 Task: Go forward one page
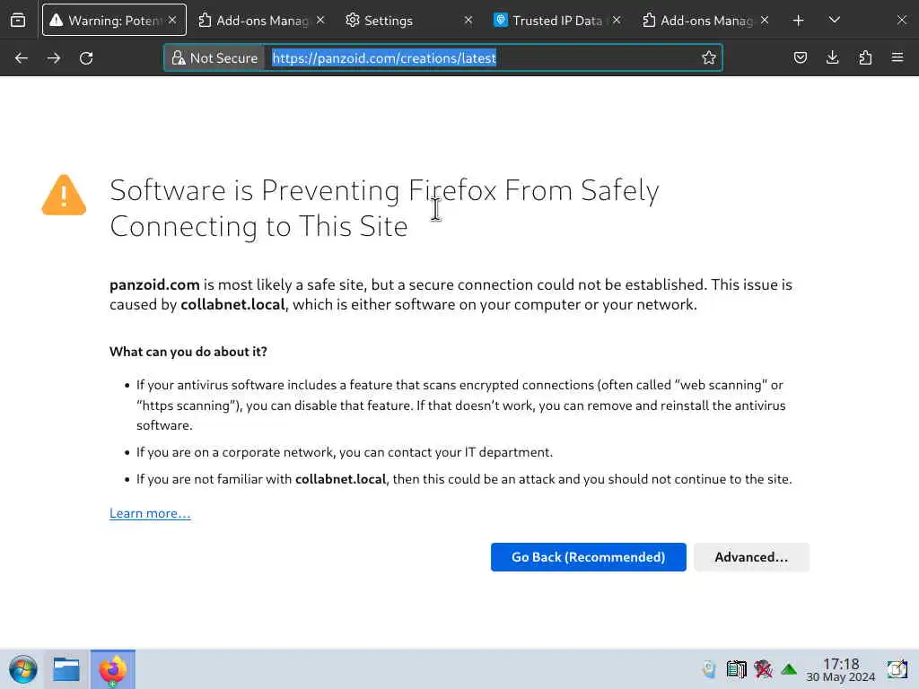tap(54, 58)
